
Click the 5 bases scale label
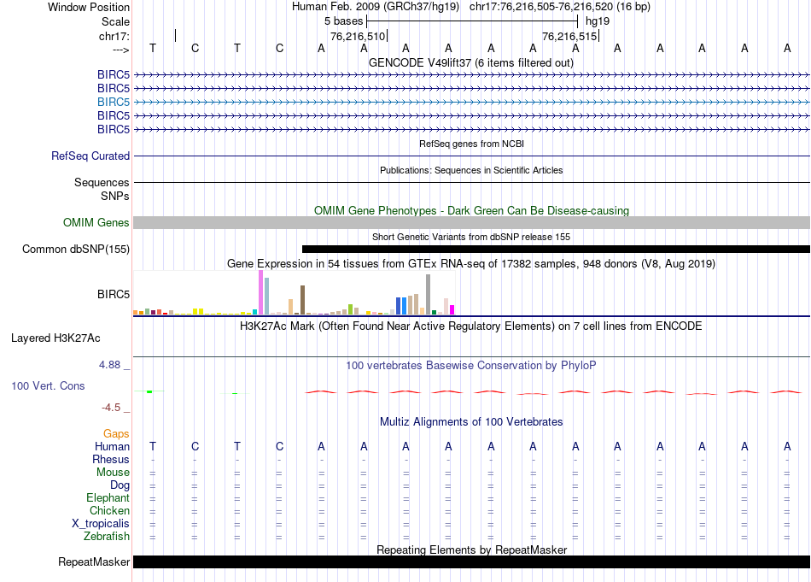343,21
